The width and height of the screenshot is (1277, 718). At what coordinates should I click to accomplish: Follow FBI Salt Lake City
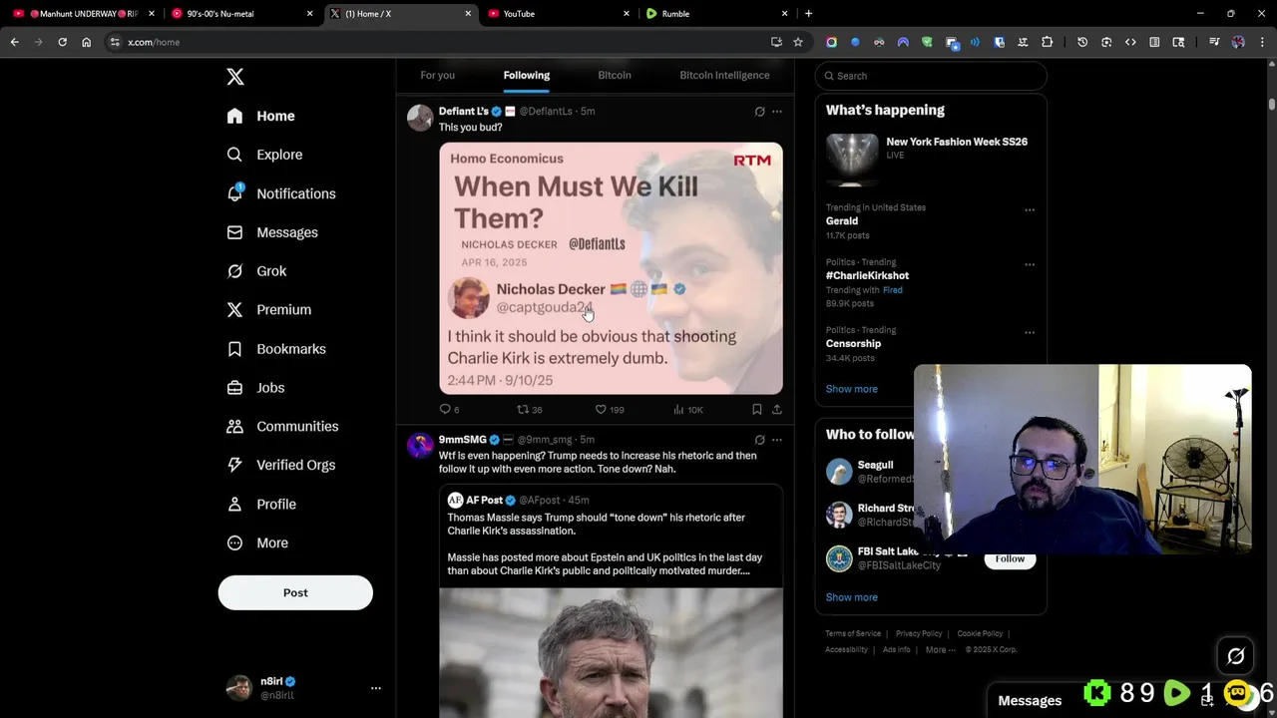coord(1010,558)
